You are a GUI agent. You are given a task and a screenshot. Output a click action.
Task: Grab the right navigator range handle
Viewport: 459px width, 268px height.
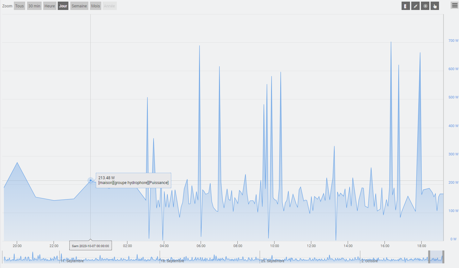tap(443, 257)
